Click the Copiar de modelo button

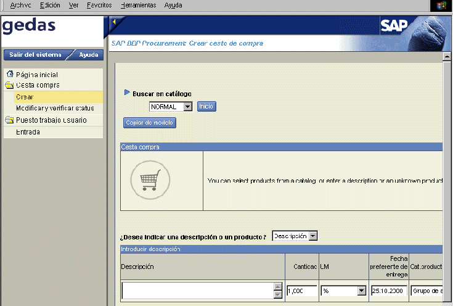click(x=150, y=122)
